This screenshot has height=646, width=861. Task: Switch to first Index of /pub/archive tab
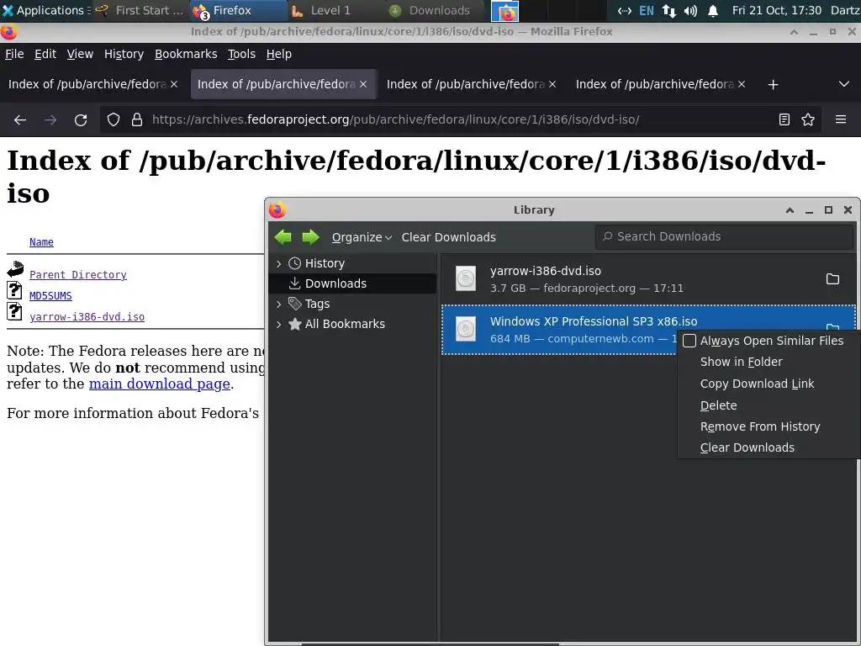point(94,84)
